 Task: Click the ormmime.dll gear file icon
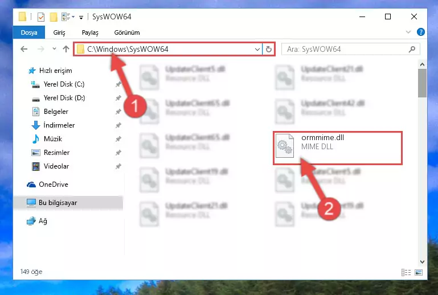point(285,146)
